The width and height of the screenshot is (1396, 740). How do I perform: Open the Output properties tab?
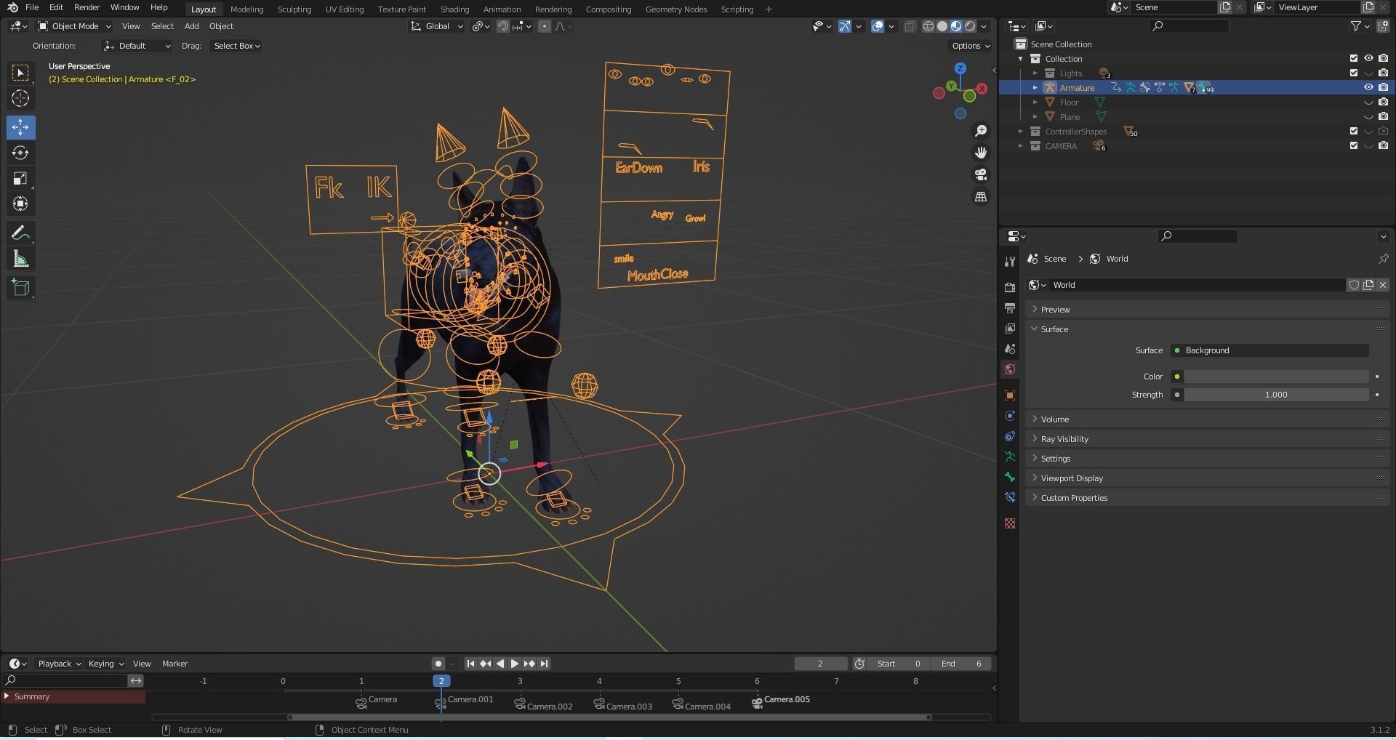point(1009,308)
